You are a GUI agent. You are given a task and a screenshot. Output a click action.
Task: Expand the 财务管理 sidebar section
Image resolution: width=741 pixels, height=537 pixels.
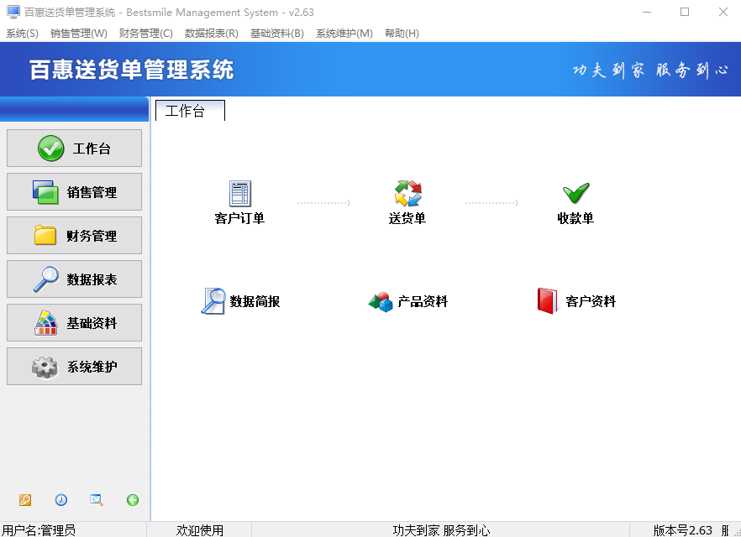(74, 236)
